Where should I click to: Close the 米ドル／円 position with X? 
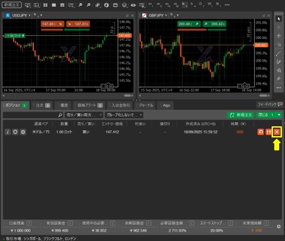tap(277, 132)
